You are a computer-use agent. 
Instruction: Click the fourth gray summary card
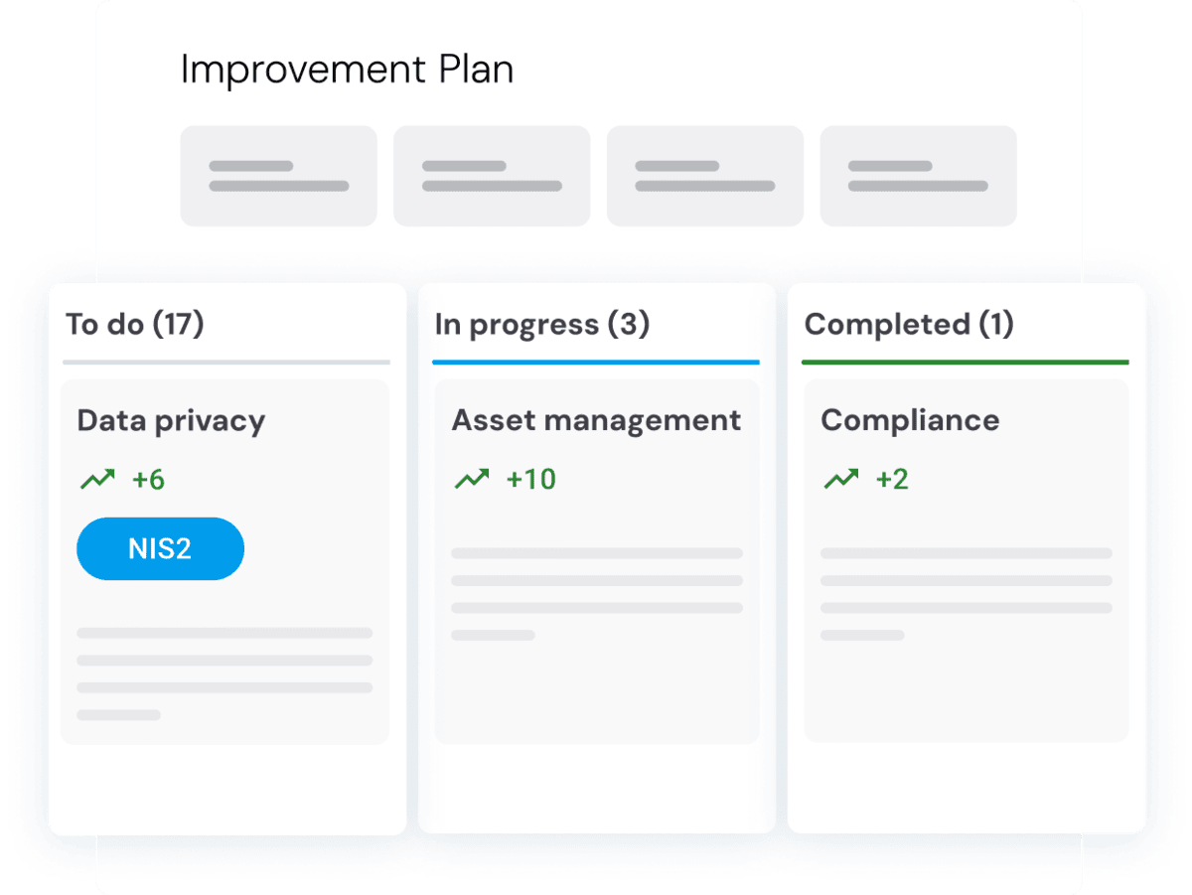pyautogui.click(x=918, y=176)
